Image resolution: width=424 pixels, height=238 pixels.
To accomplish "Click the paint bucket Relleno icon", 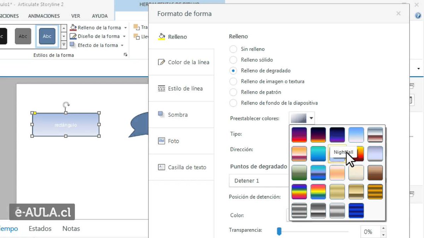I will click(x=161, y=37).
